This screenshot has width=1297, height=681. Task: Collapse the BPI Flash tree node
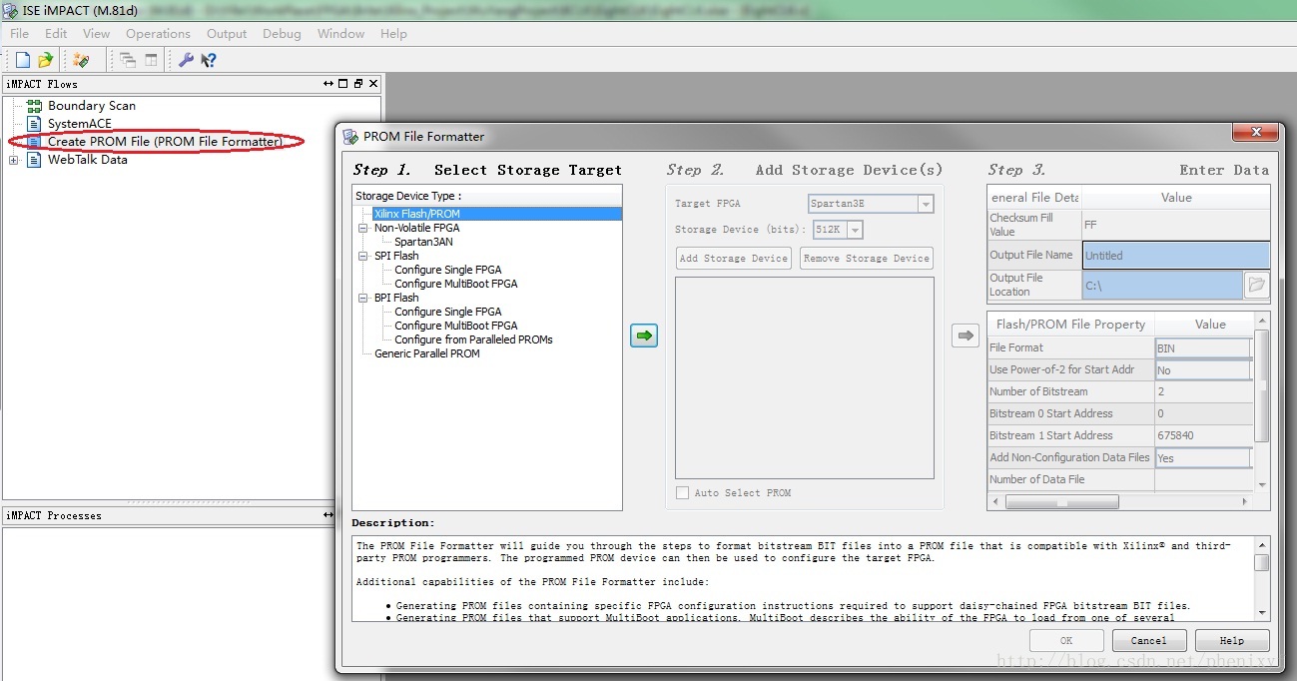pyautogui.click(x=364, y=298)
